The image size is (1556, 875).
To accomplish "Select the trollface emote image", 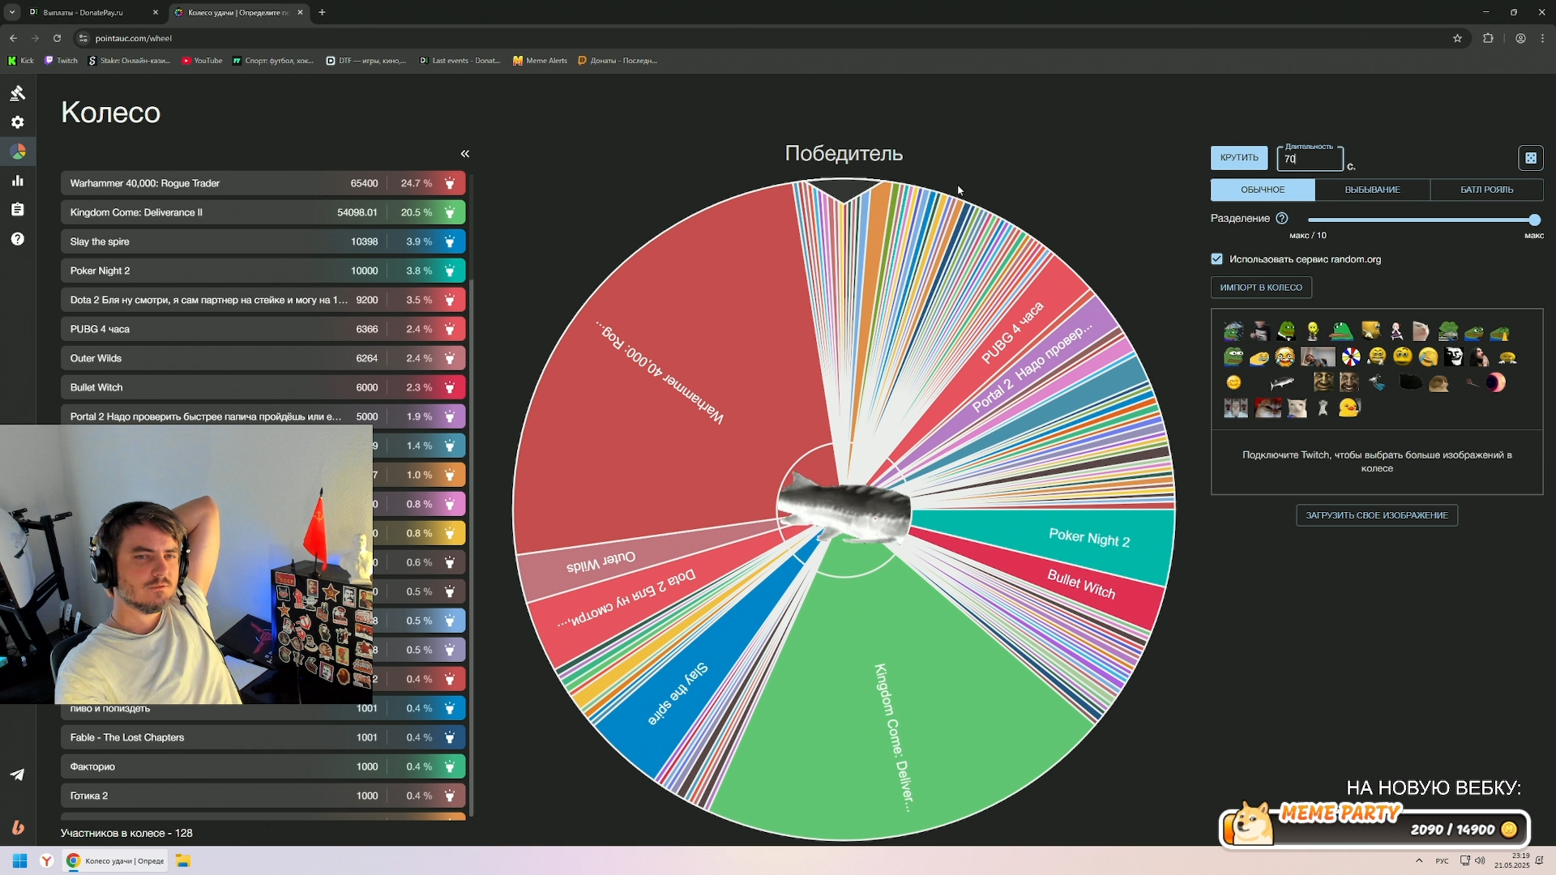I will [1453, 356].
